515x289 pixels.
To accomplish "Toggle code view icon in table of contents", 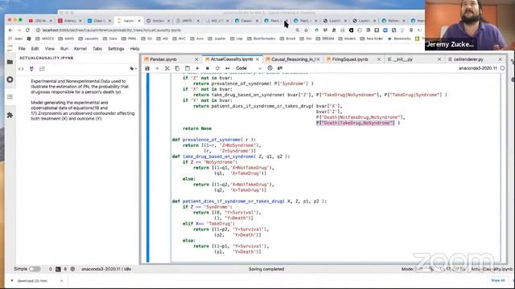I will tap(21, 69).
